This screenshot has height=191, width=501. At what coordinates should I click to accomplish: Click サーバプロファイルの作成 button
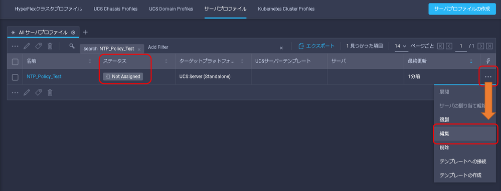[461, 9]
